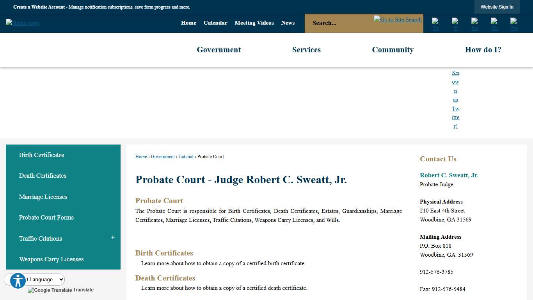
Task: Open Marriage Licenses in the sidebar
Action: (43, 196)
